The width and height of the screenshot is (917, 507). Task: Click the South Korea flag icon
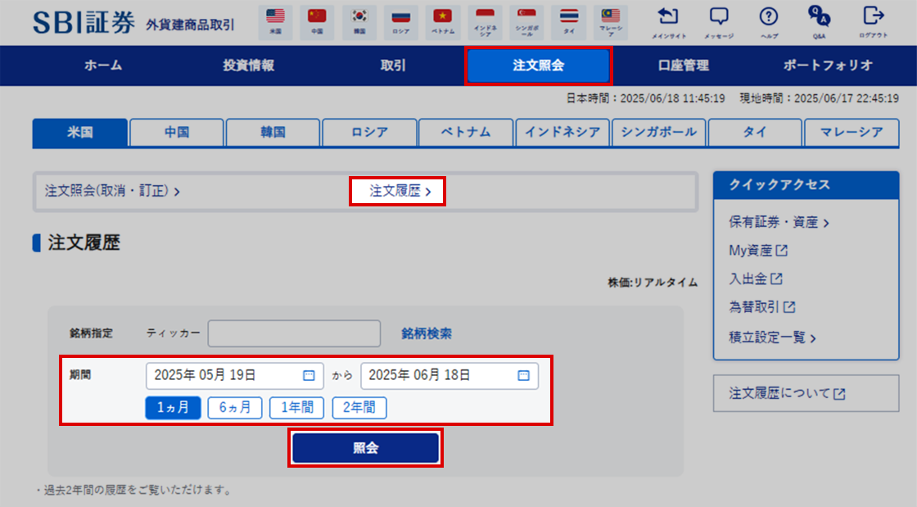(x=359, y=16)
